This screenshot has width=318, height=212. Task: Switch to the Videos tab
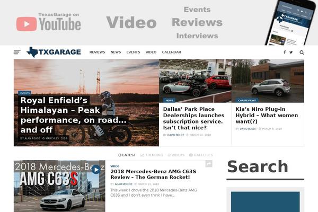pyautogui.click(x=176, y=155)
